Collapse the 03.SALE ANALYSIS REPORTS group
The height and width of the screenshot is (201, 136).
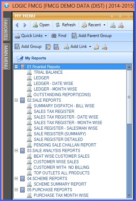tap(16, 150)
